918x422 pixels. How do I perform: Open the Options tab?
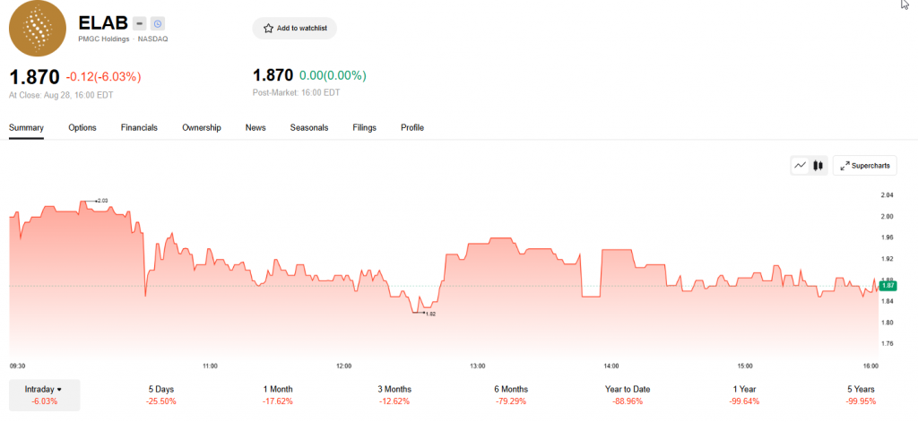[82, 127]
